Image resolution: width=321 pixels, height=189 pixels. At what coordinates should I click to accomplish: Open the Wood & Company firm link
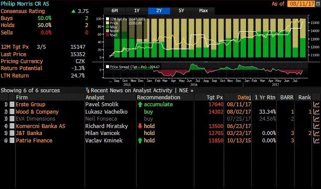coord(37,112)
